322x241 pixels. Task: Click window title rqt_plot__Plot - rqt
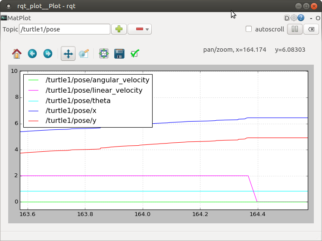click(47, 6)
